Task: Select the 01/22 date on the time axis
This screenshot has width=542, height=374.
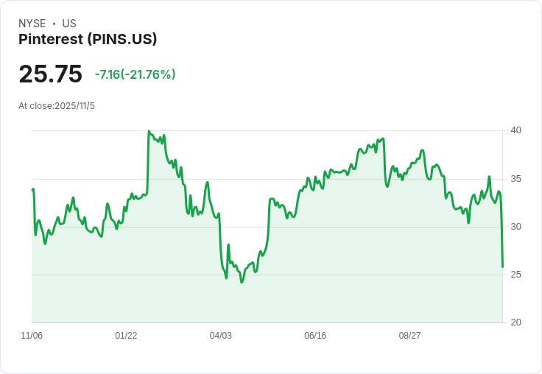Action: 126,336
